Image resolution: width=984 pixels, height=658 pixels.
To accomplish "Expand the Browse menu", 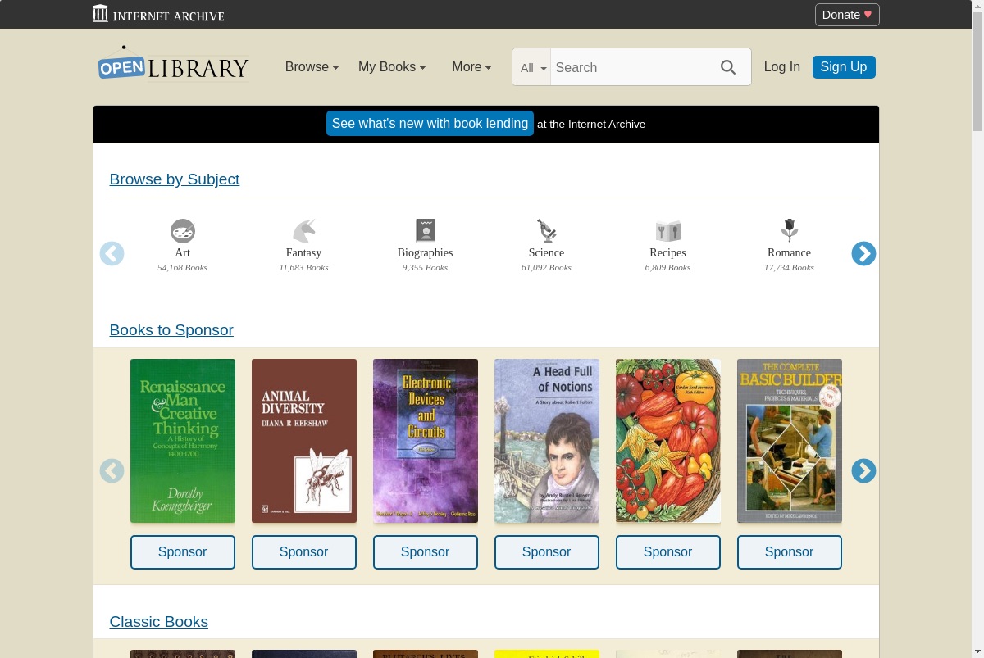I will [312, 67].
